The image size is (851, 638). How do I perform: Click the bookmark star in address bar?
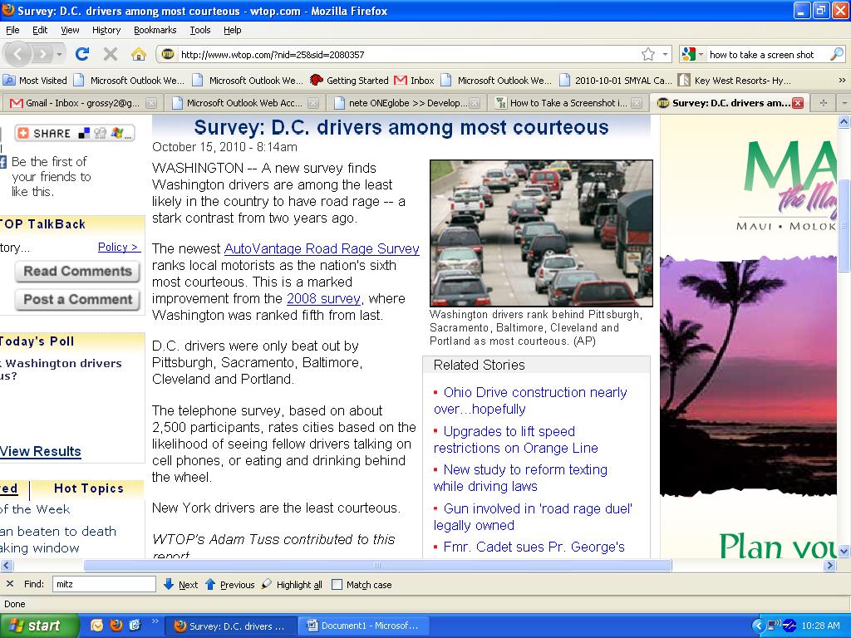click(648, 54)
